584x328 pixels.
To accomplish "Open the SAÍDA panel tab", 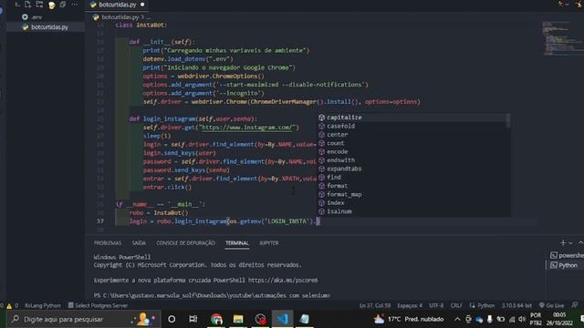I will point(139,243).
